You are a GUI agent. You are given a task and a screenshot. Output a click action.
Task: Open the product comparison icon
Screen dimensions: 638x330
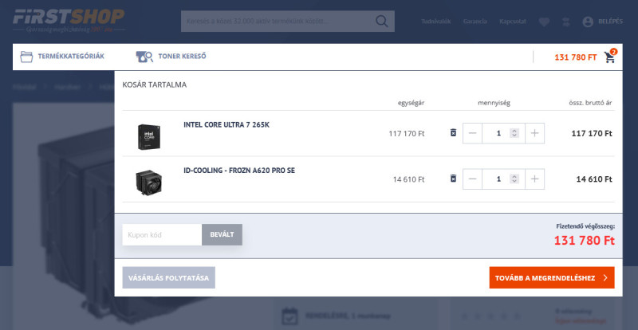(565, 22)
